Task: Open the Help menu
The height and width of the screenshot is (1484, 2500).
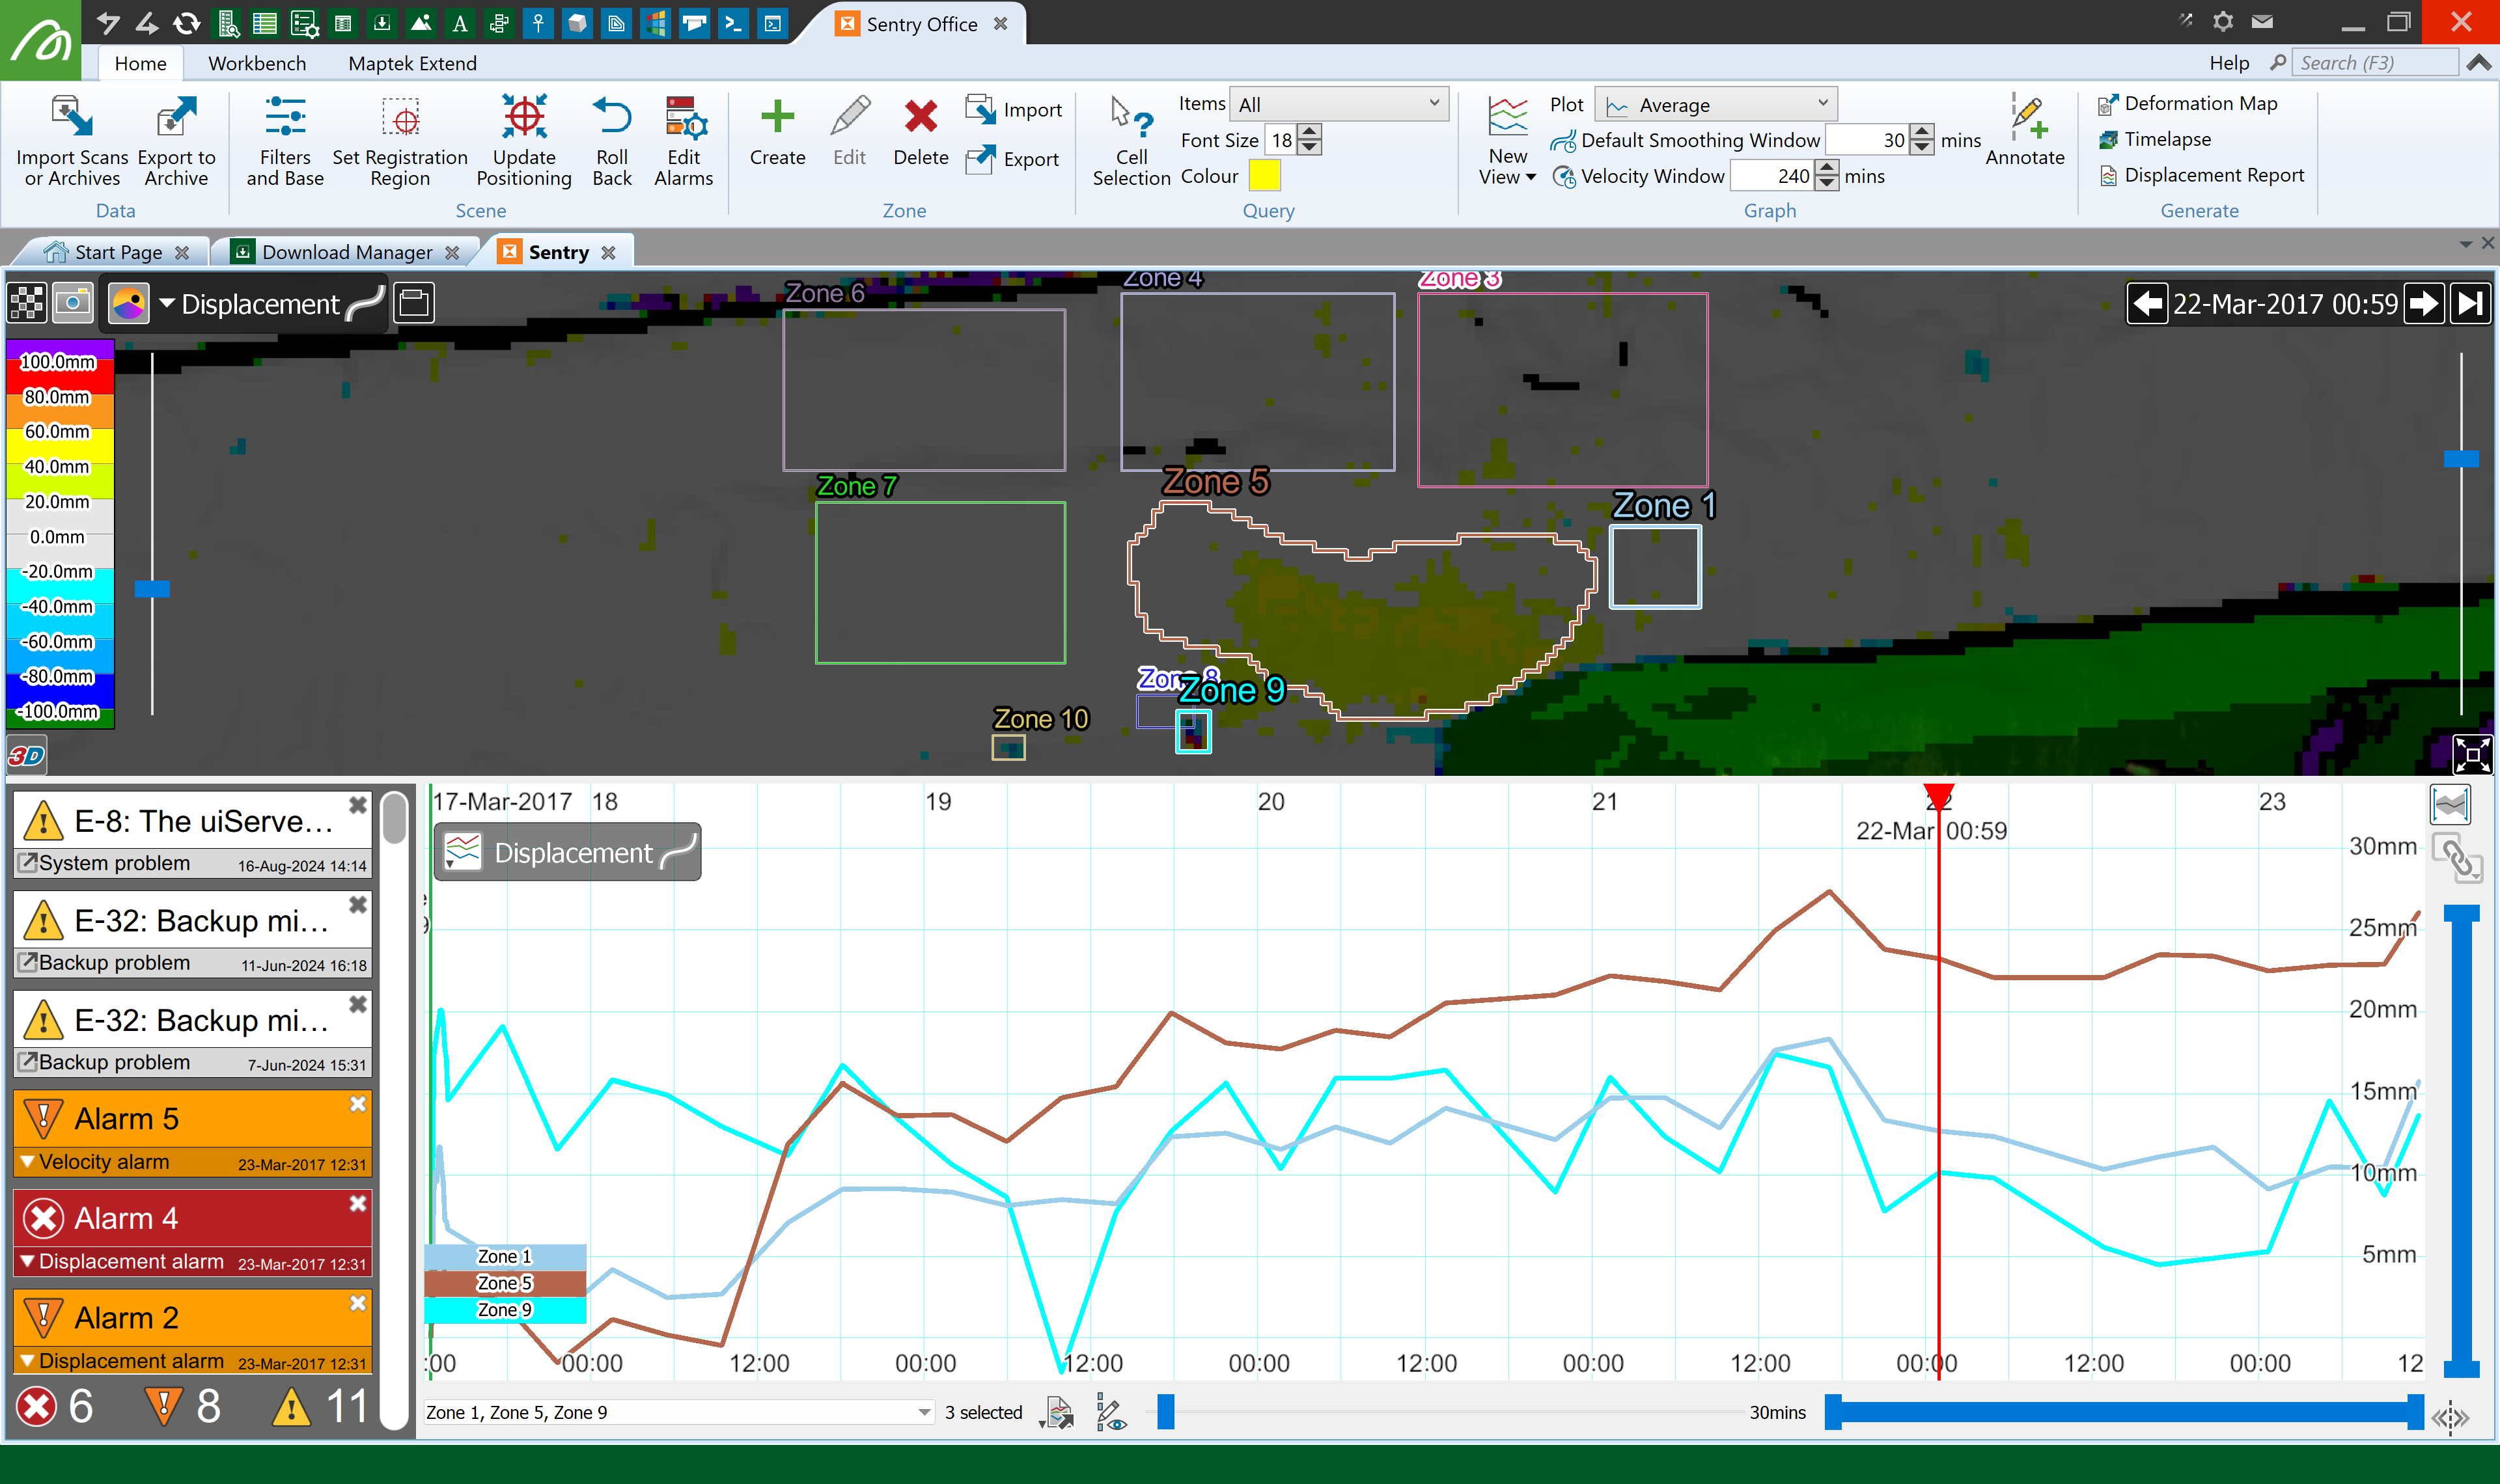Action: tap(2229, 63)
